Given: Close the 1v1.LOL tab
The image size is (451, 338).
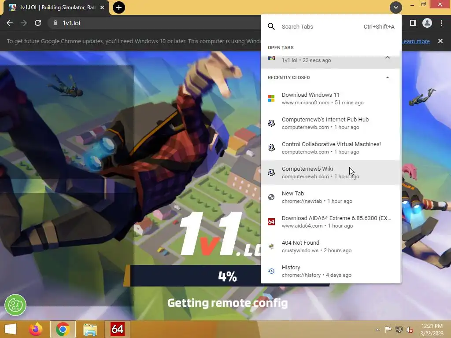Looking at the screenshot, I should click(x=102, y=7).
